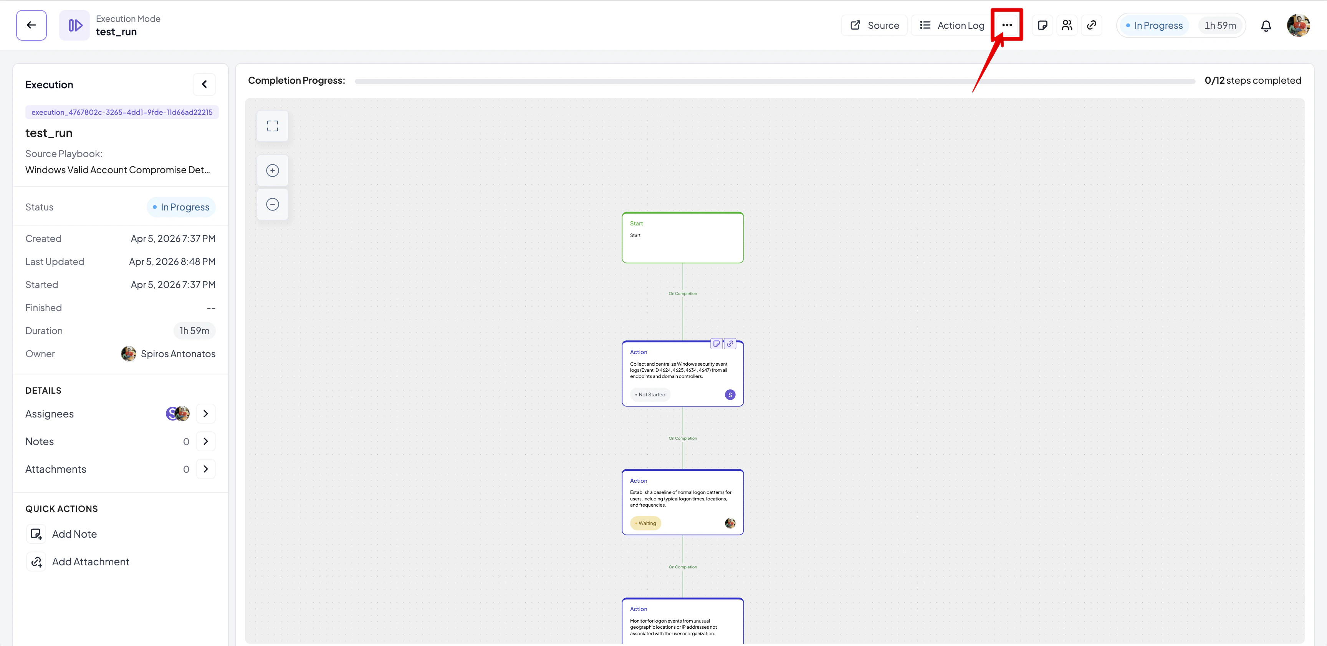Expand the Assignees details row
The width and height of the screenshot is (1327, 646).
pos(205,414)
